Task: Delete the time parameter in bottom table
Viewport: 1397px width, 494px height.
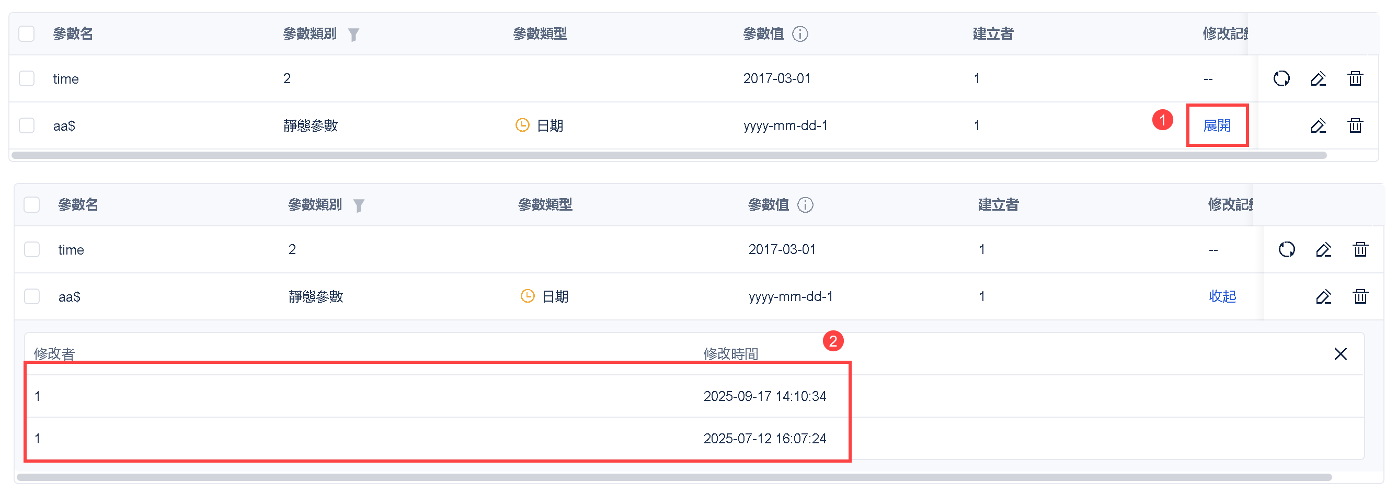Action: pos(1361,249)
